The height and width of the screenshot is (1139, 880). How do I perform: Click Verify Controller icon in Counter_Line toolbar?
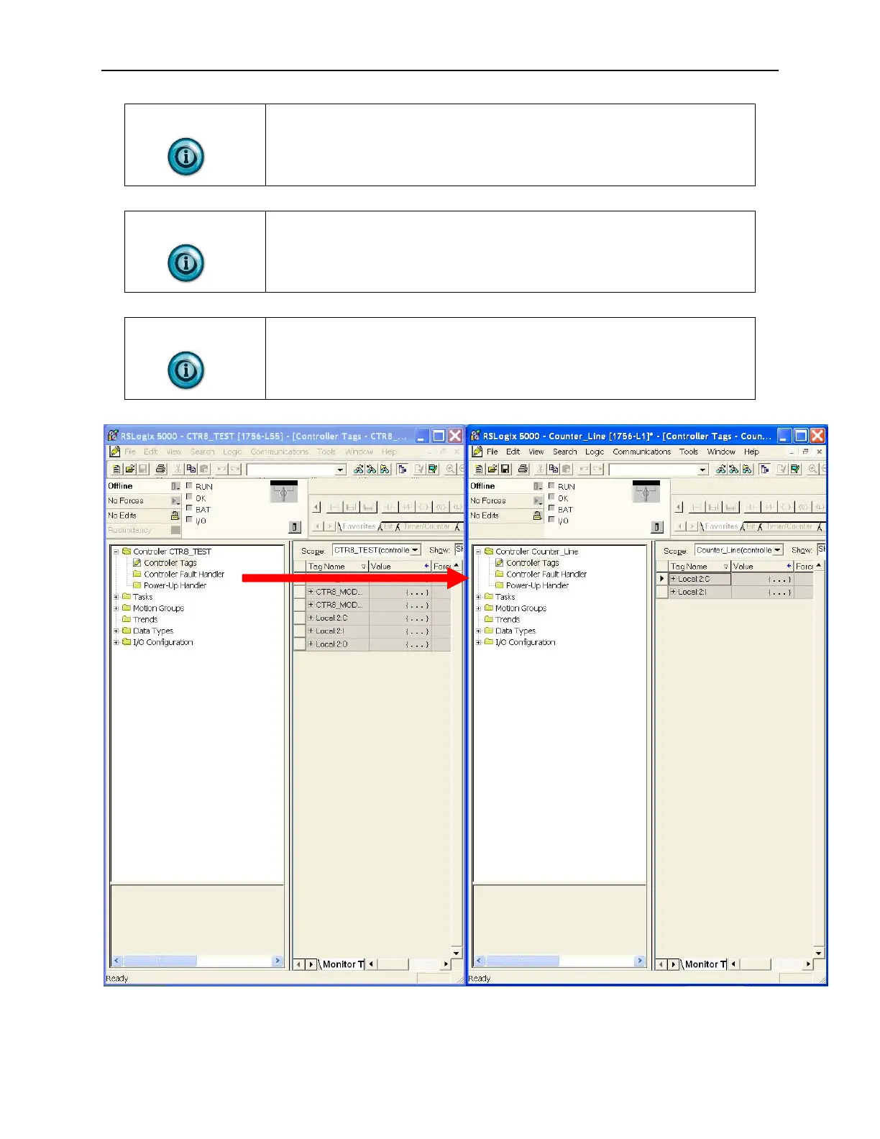click(x=795, y=469)
